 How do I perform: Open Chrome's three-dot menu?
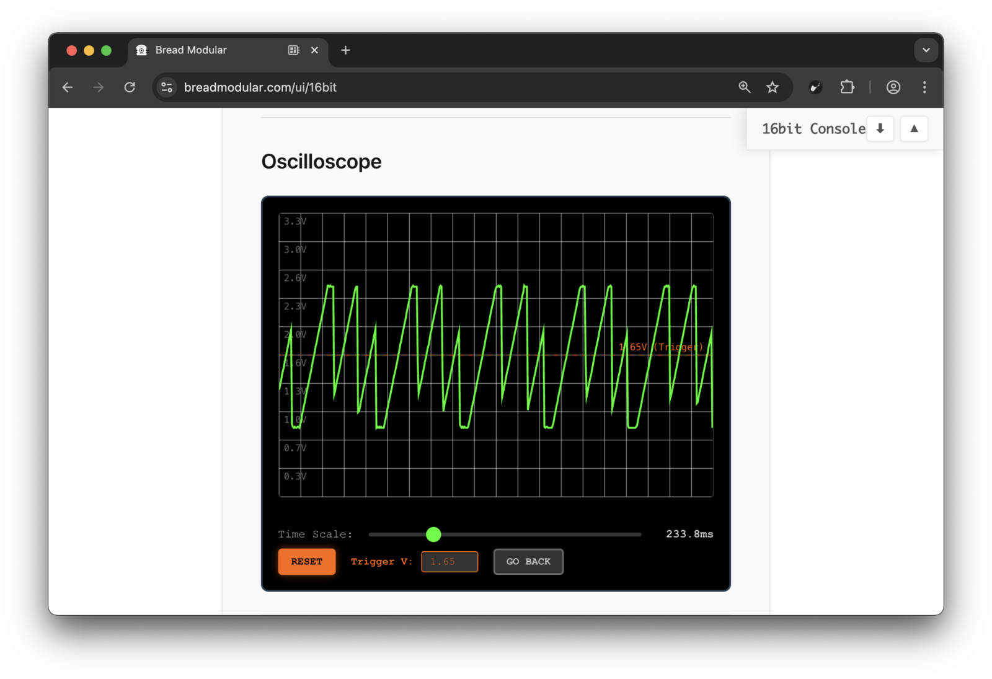tap(924, 87)
